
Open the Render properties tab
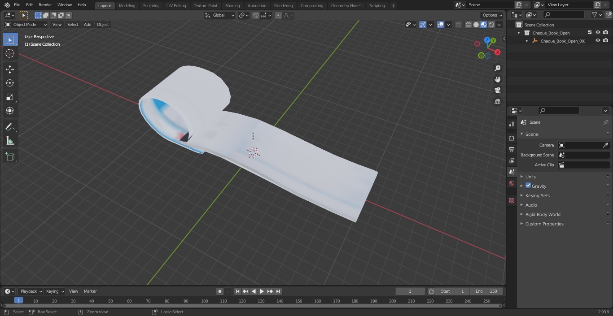(x=512, y=138)
